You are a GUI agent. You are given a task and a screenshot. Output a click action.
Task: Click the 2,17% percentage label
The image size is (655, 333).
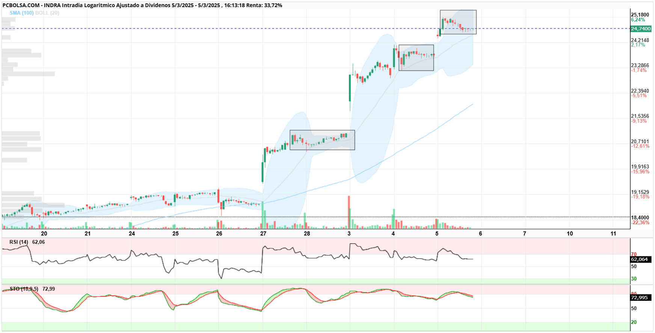coord(638,45)
